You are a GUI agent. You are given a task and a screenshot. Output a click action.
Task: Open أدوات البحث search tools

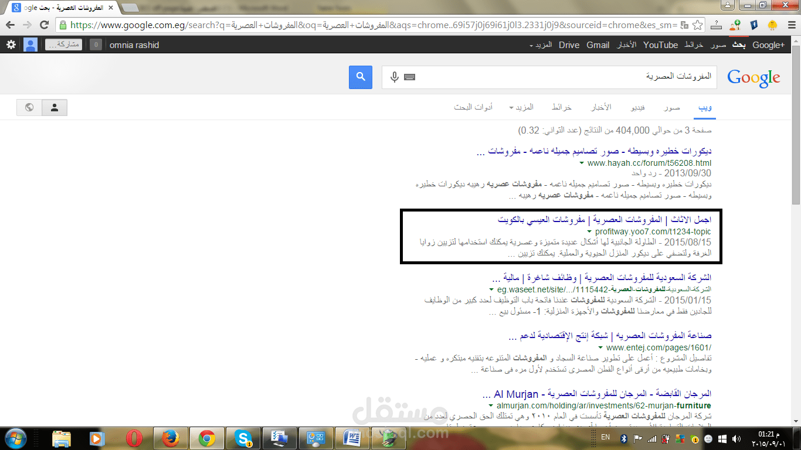[473, 107]
